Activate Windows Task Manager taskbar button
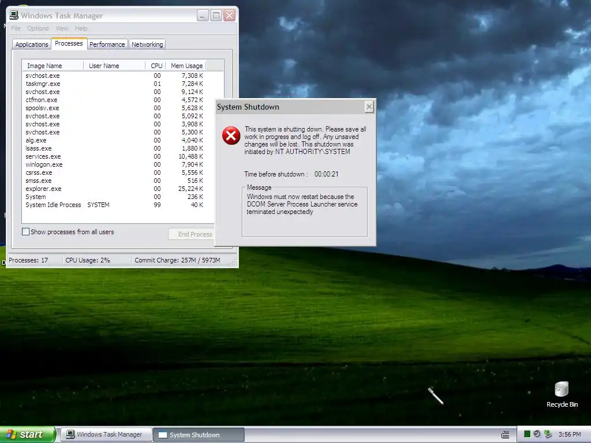591x443 pixels. pos(106,435)
